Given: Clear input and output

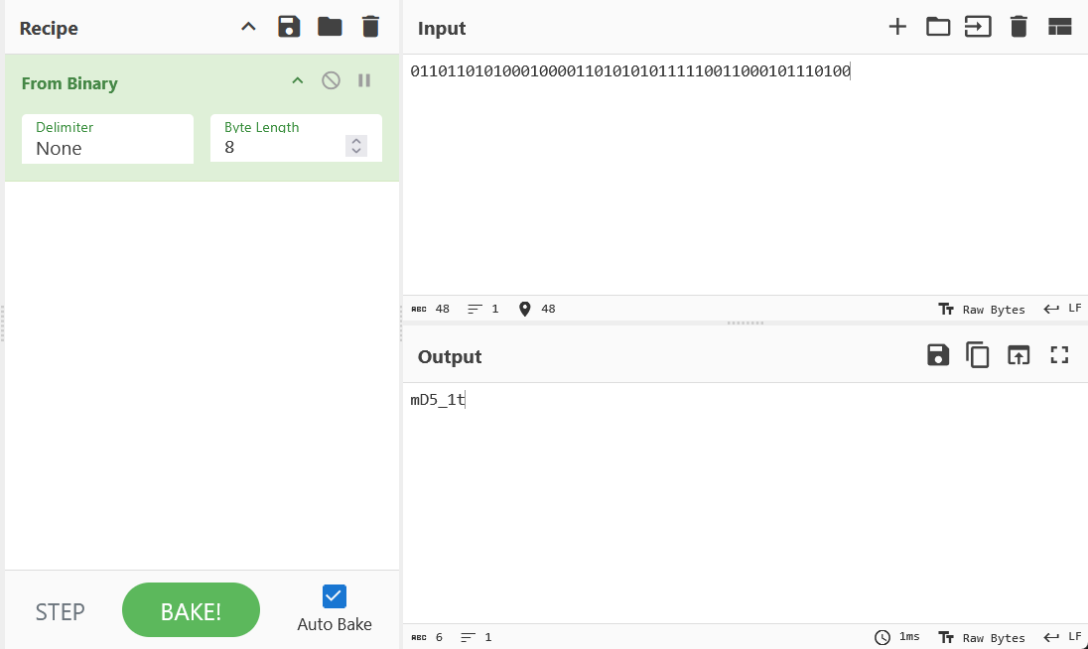Looking at the screenshot, I should pyautogui.click(x=1018, y=27).
